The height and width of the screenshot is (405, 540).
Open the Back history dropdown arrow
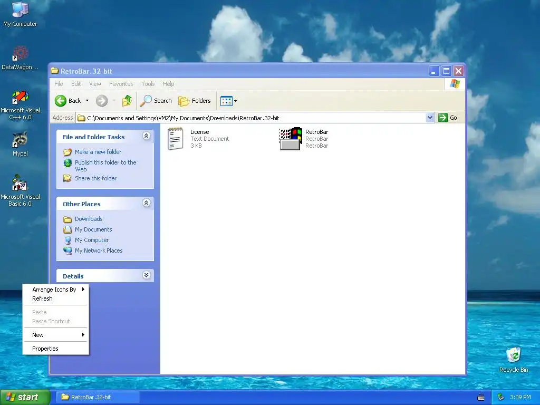tap(87, 101)
